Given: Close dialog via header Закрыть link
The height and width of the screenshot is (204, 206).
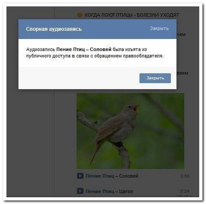Looking at the screenshot, I should coord(159,28).
